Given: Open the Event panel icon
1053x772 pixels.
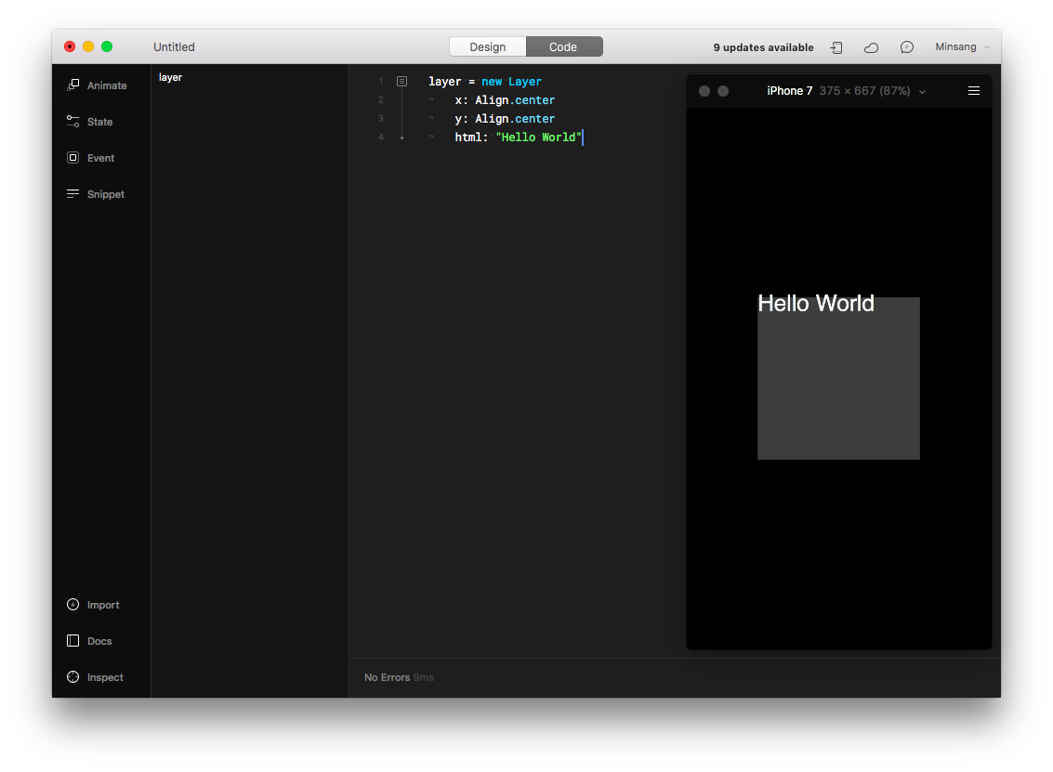Looking at the screenshot, I should [x=73, y=158].
